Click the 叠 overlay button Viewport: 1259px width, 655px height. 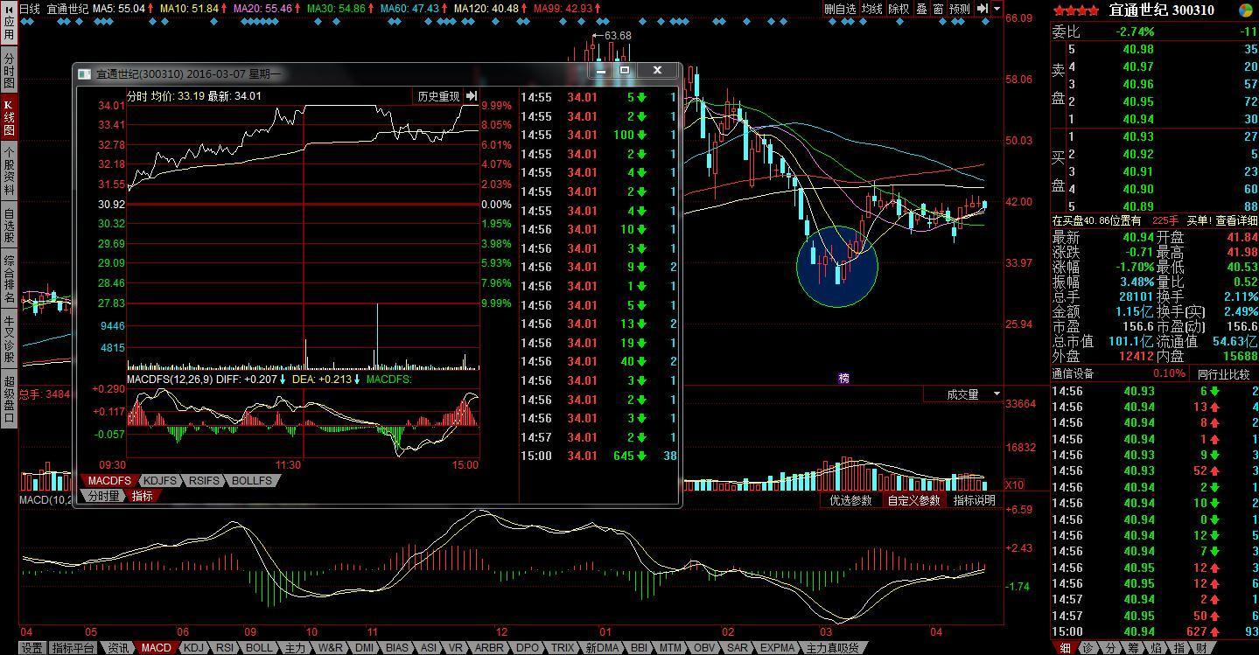921,9
